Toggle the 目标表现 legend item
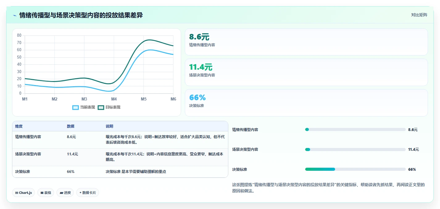Screen dimensions: 440x209 point(109,107)
